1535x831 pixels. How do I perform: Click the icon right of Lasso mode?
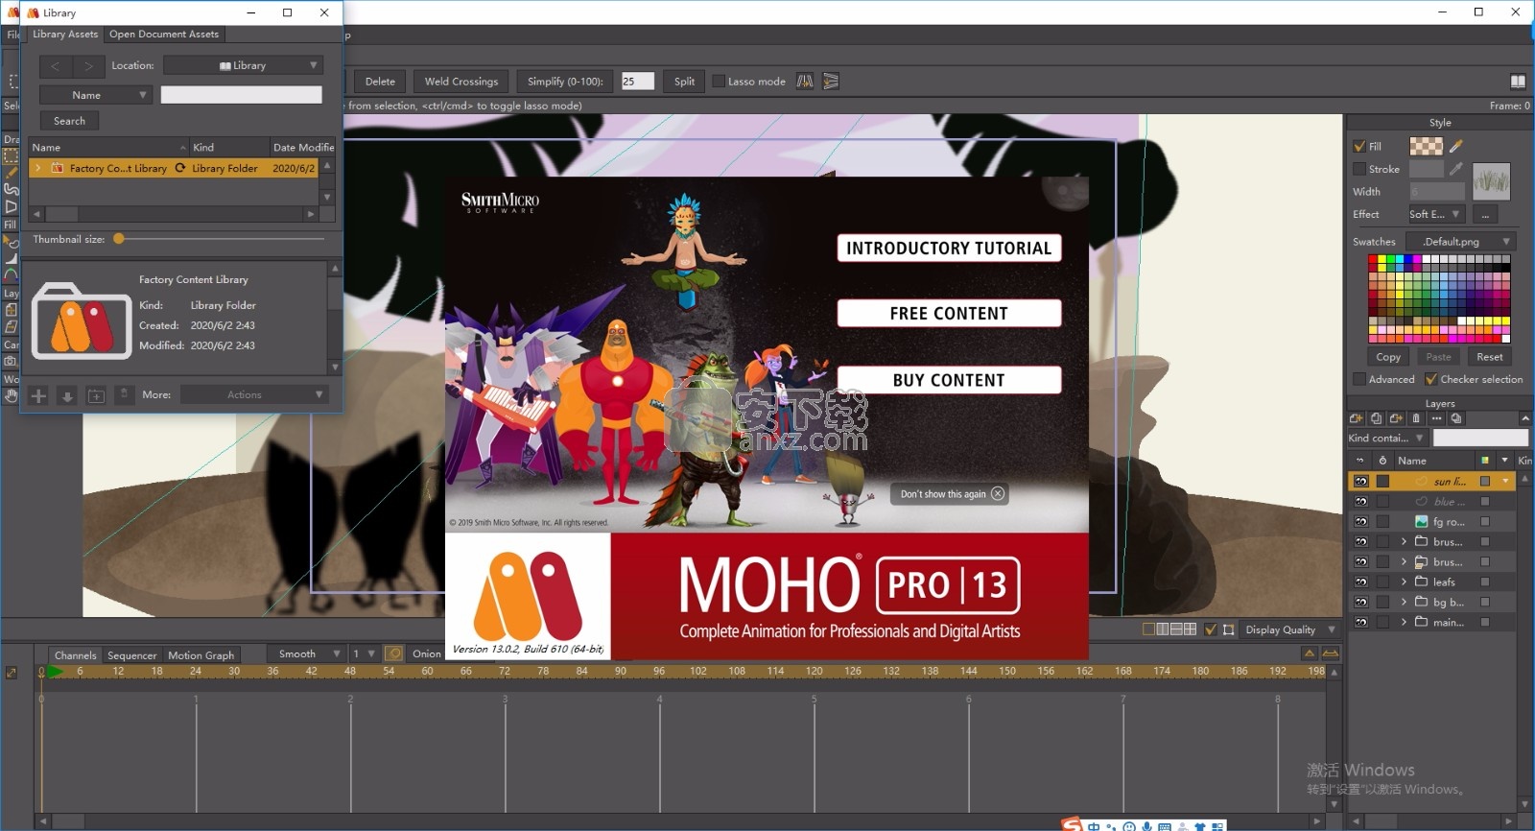805,82
